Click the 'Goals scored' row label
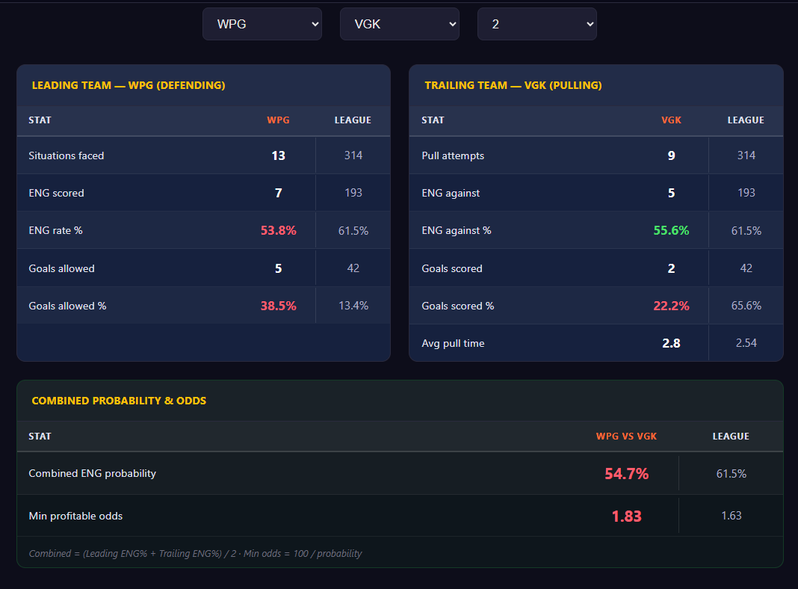798x589 pixels. (x=452, y=268)
